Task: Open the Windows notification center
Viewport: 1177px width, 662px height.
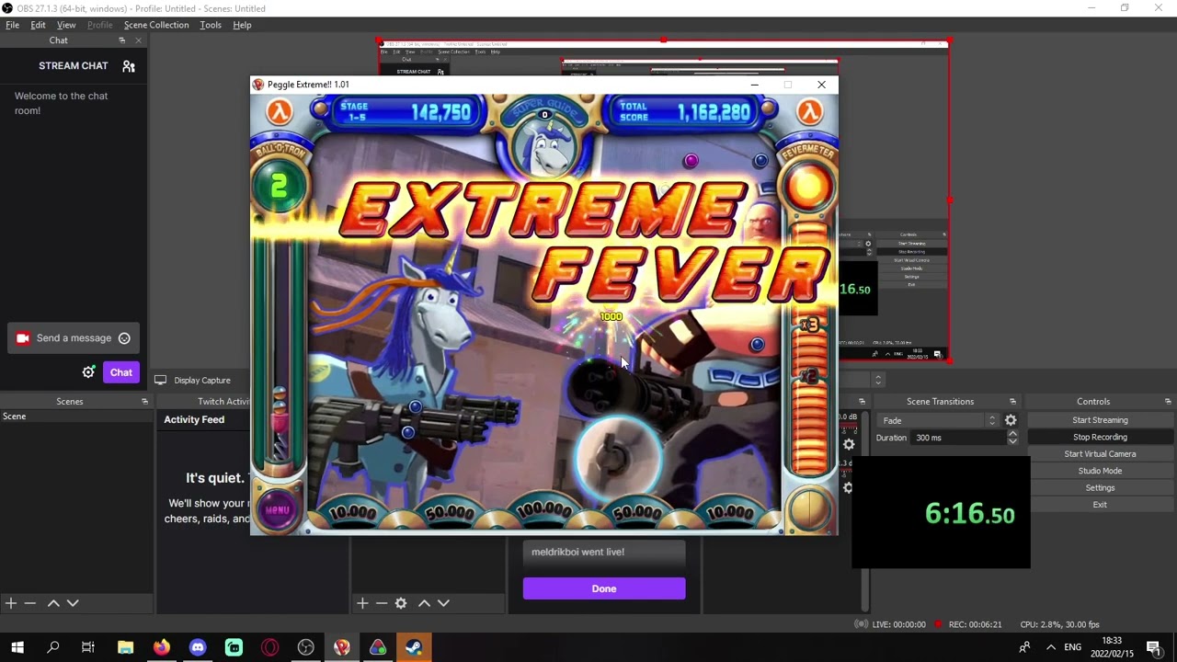Action: (1154, 647)
